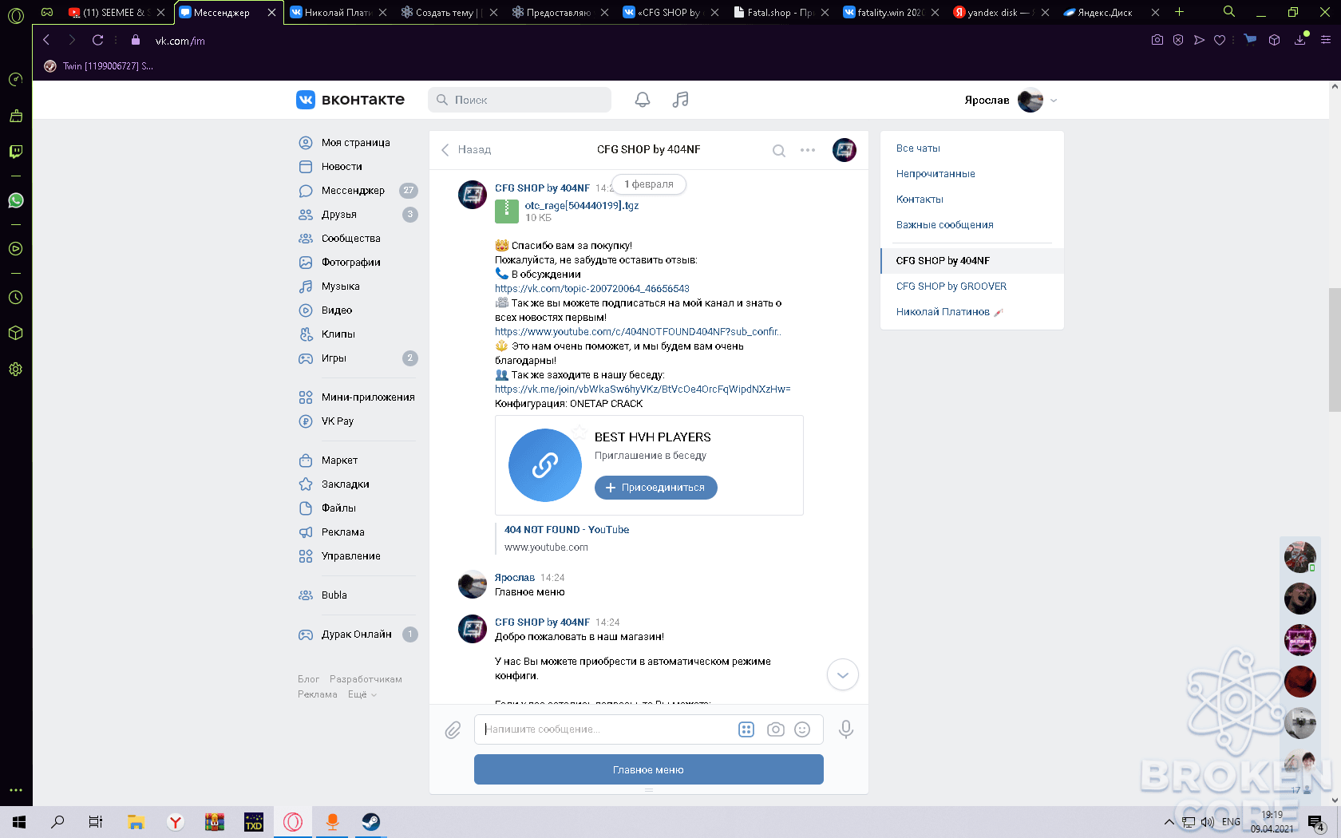Attach a file with the paperclip
1341x838 pixels.
453,729
